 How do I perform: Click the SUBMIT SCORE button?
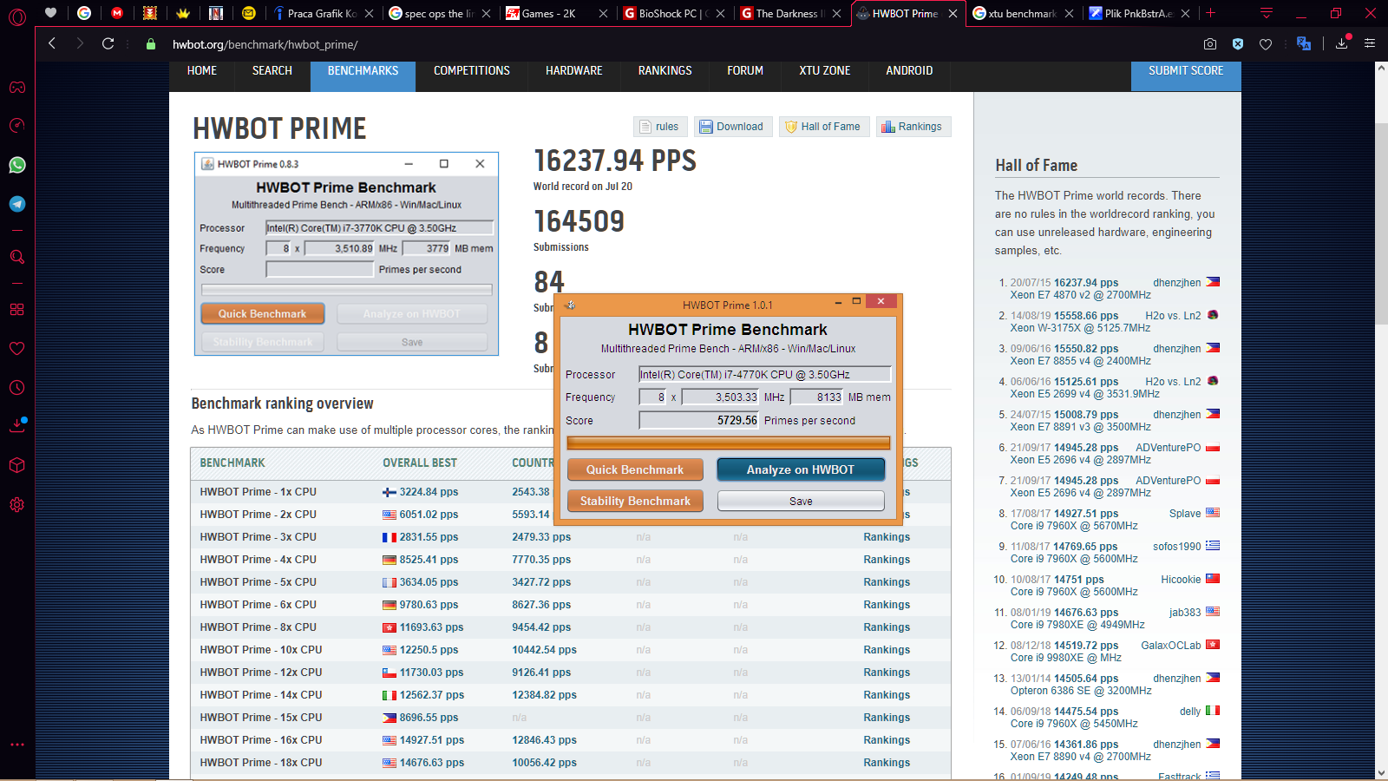(1186, 75)
